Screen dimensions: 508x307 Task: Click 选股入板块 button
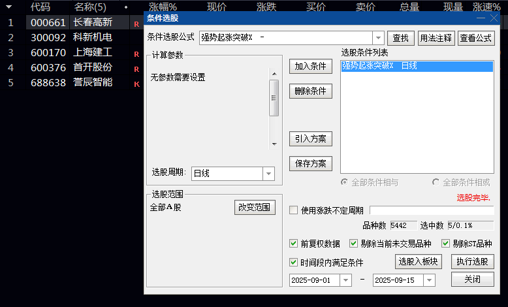coord(419,261)
